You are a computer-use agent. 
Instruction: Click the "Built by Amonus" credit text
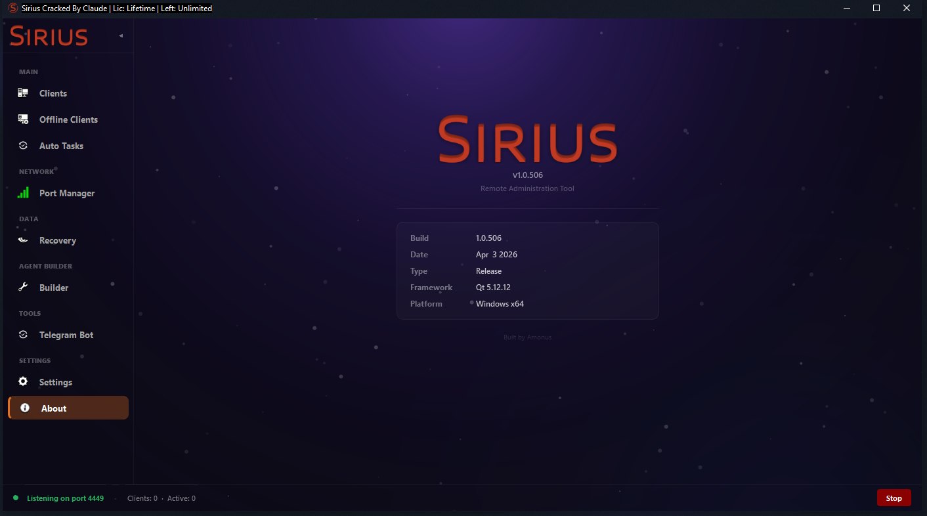click(x=528, y=337)
